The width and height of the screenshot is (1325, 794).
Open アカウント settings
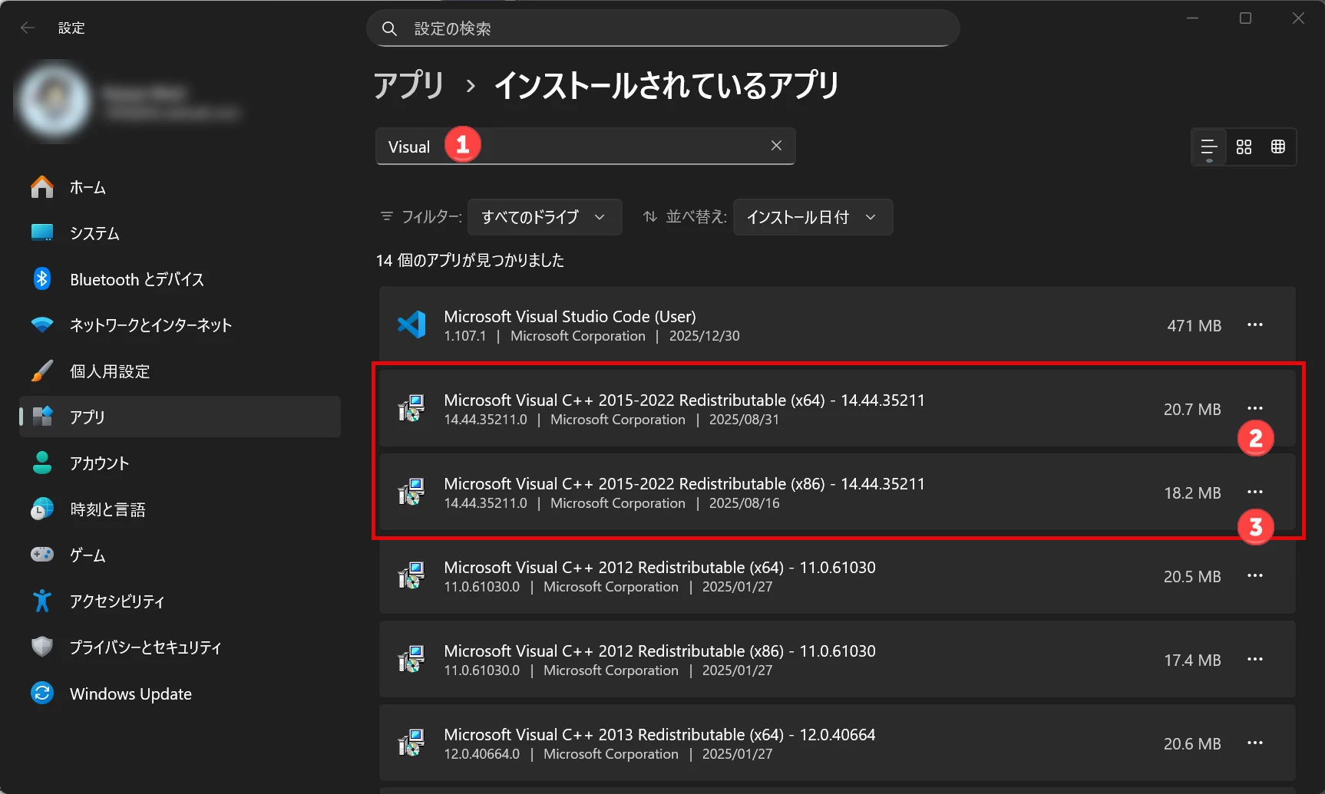[180, 463]
